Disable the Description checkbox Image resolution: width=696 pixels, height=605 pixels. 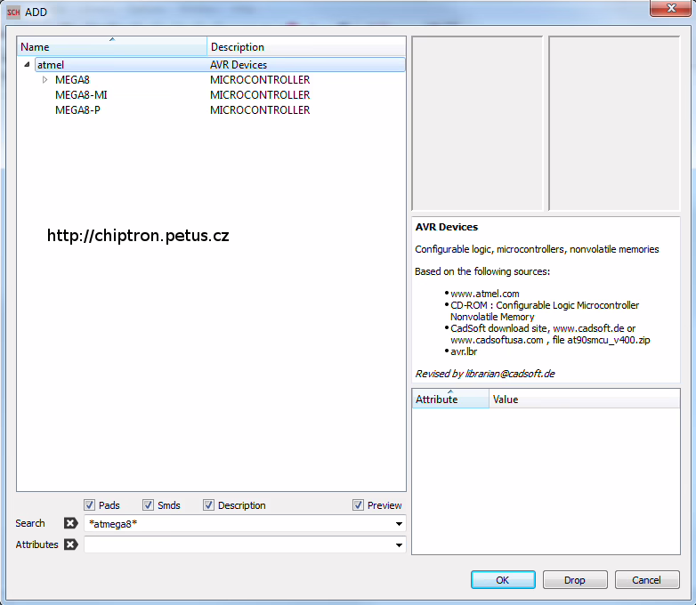point(208,505)
